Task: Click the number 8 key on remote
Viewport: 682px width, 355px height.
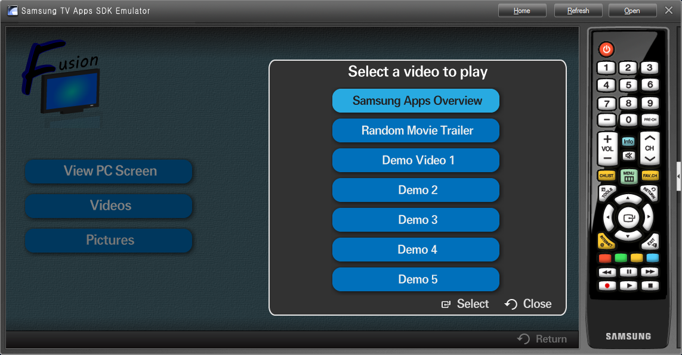Action: click(x=628, y=103)
